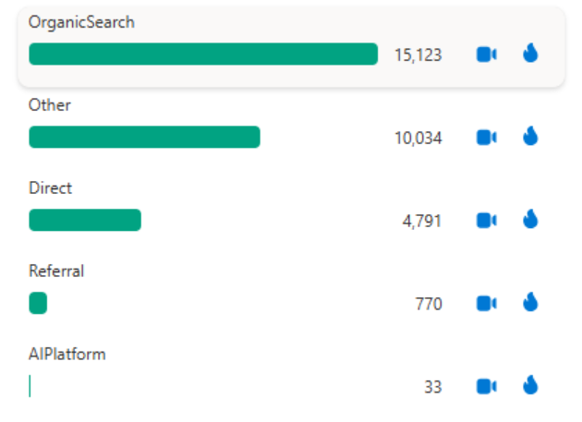Image resolution: width=582 pixels, height=422 pixels.
Task: Open recordings for AIPlatform channel
Action: pyautogui.click(x=487, y=387)
